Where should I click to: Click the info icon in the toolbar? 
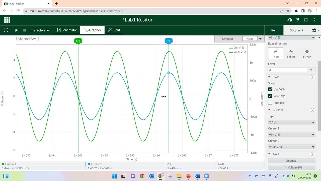[6, 30]
